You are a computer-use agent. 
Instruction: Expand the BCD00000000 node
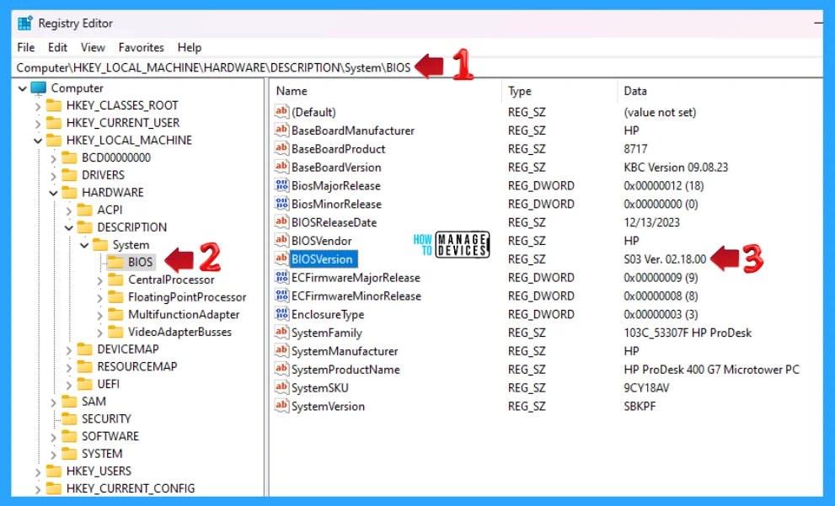tap(53, 158)
